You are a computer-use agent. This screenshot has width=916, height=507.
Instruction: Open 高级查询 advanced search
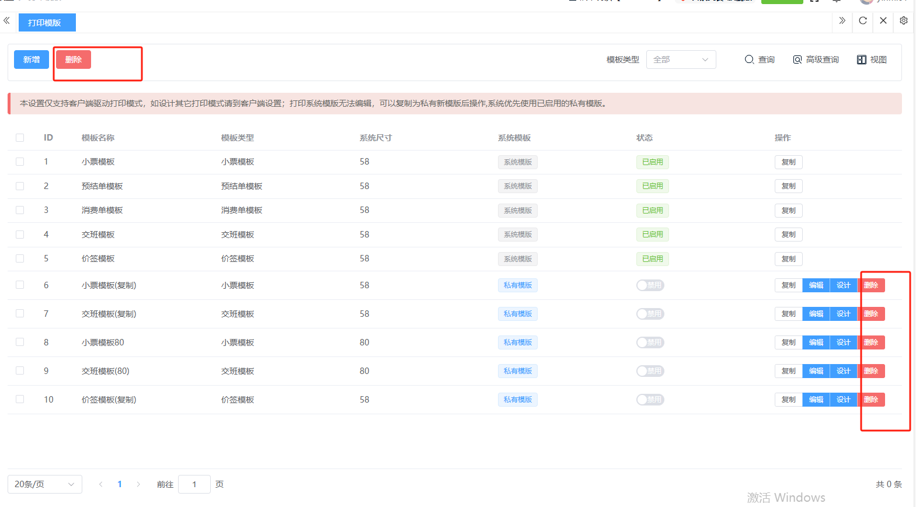816,60
